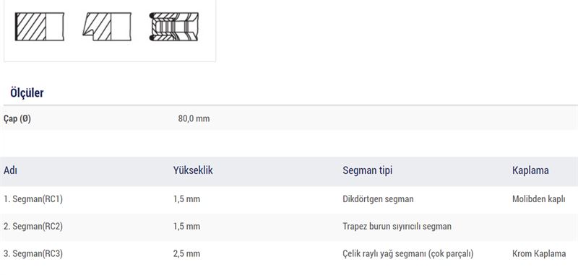
Task: Click the Çap (Ø) label
Action: click(x=17, y=119)
